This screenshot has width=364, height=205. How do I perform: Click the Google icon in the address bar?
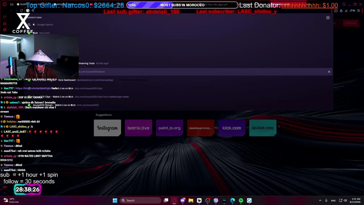click(x=28, y=11)
